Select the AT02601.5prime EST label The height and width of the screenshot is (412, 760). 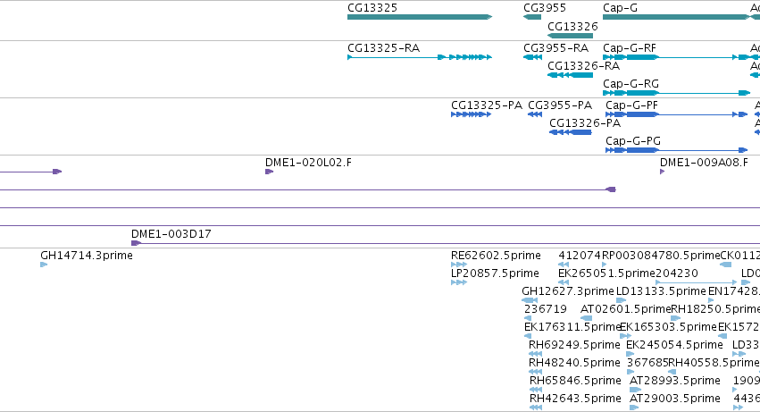[x=625, y=309]
